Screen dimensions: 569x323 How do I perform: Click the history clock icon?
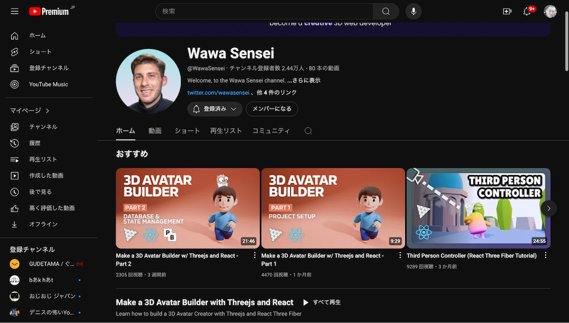(15, 143)
